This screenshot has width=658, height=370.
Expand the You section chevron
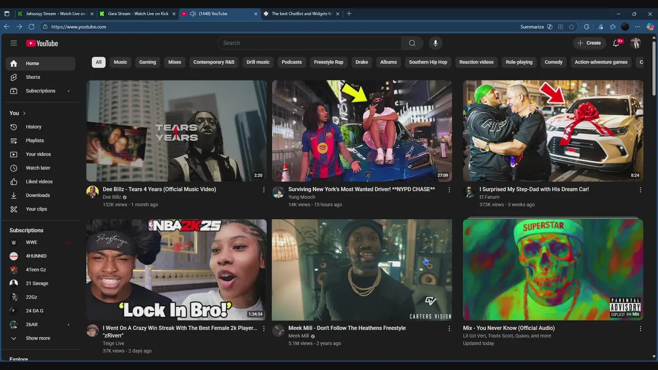(x=24, y=113)
